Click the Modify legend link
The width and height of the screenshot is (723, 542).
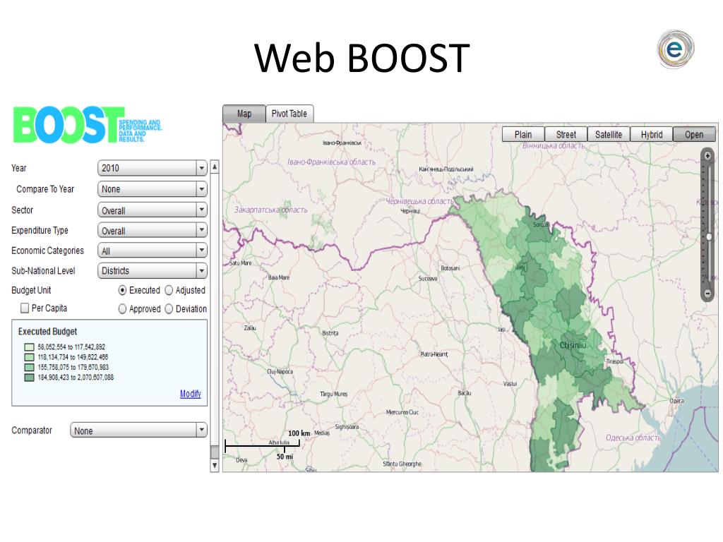pos(191,394)
